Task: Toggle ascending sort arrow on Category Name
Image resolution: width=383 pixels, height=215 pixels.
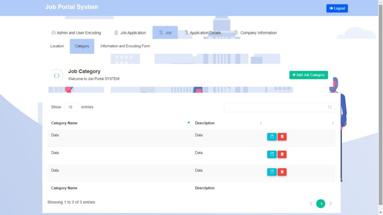Action: pos(189,122)
